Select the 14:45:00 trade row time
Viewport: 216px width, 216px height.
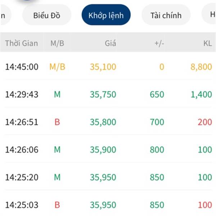[22, 67]
